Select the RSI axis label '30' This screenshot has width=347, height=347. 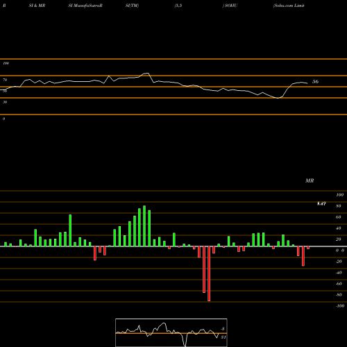coord(5,102)
